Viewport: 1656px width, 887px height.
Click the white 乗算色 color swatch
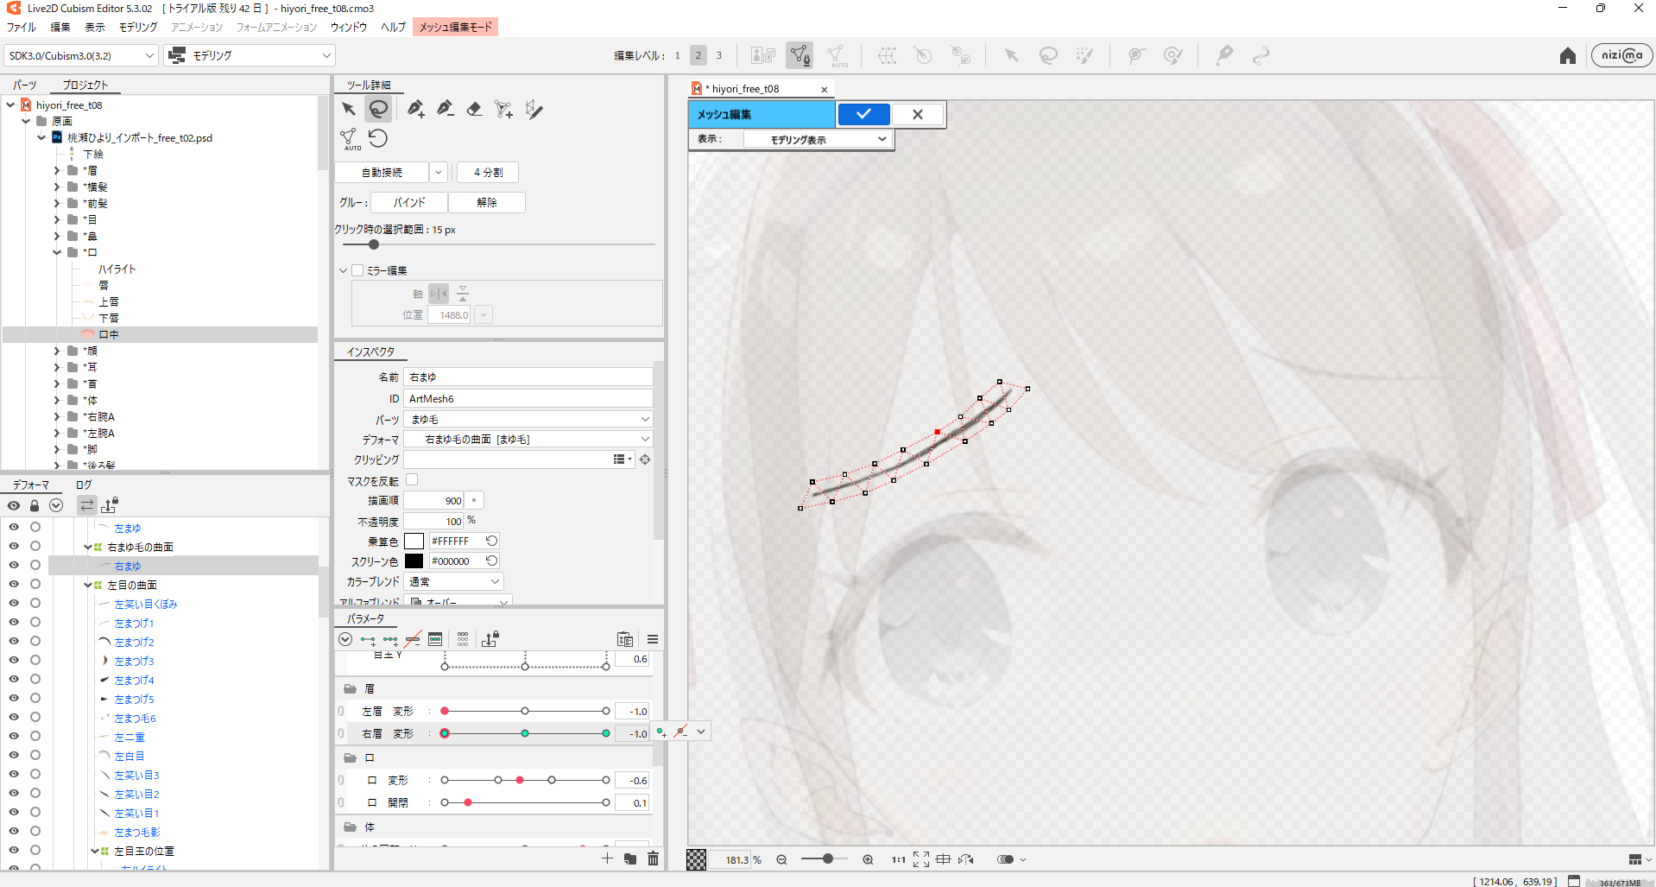point(414,542)
